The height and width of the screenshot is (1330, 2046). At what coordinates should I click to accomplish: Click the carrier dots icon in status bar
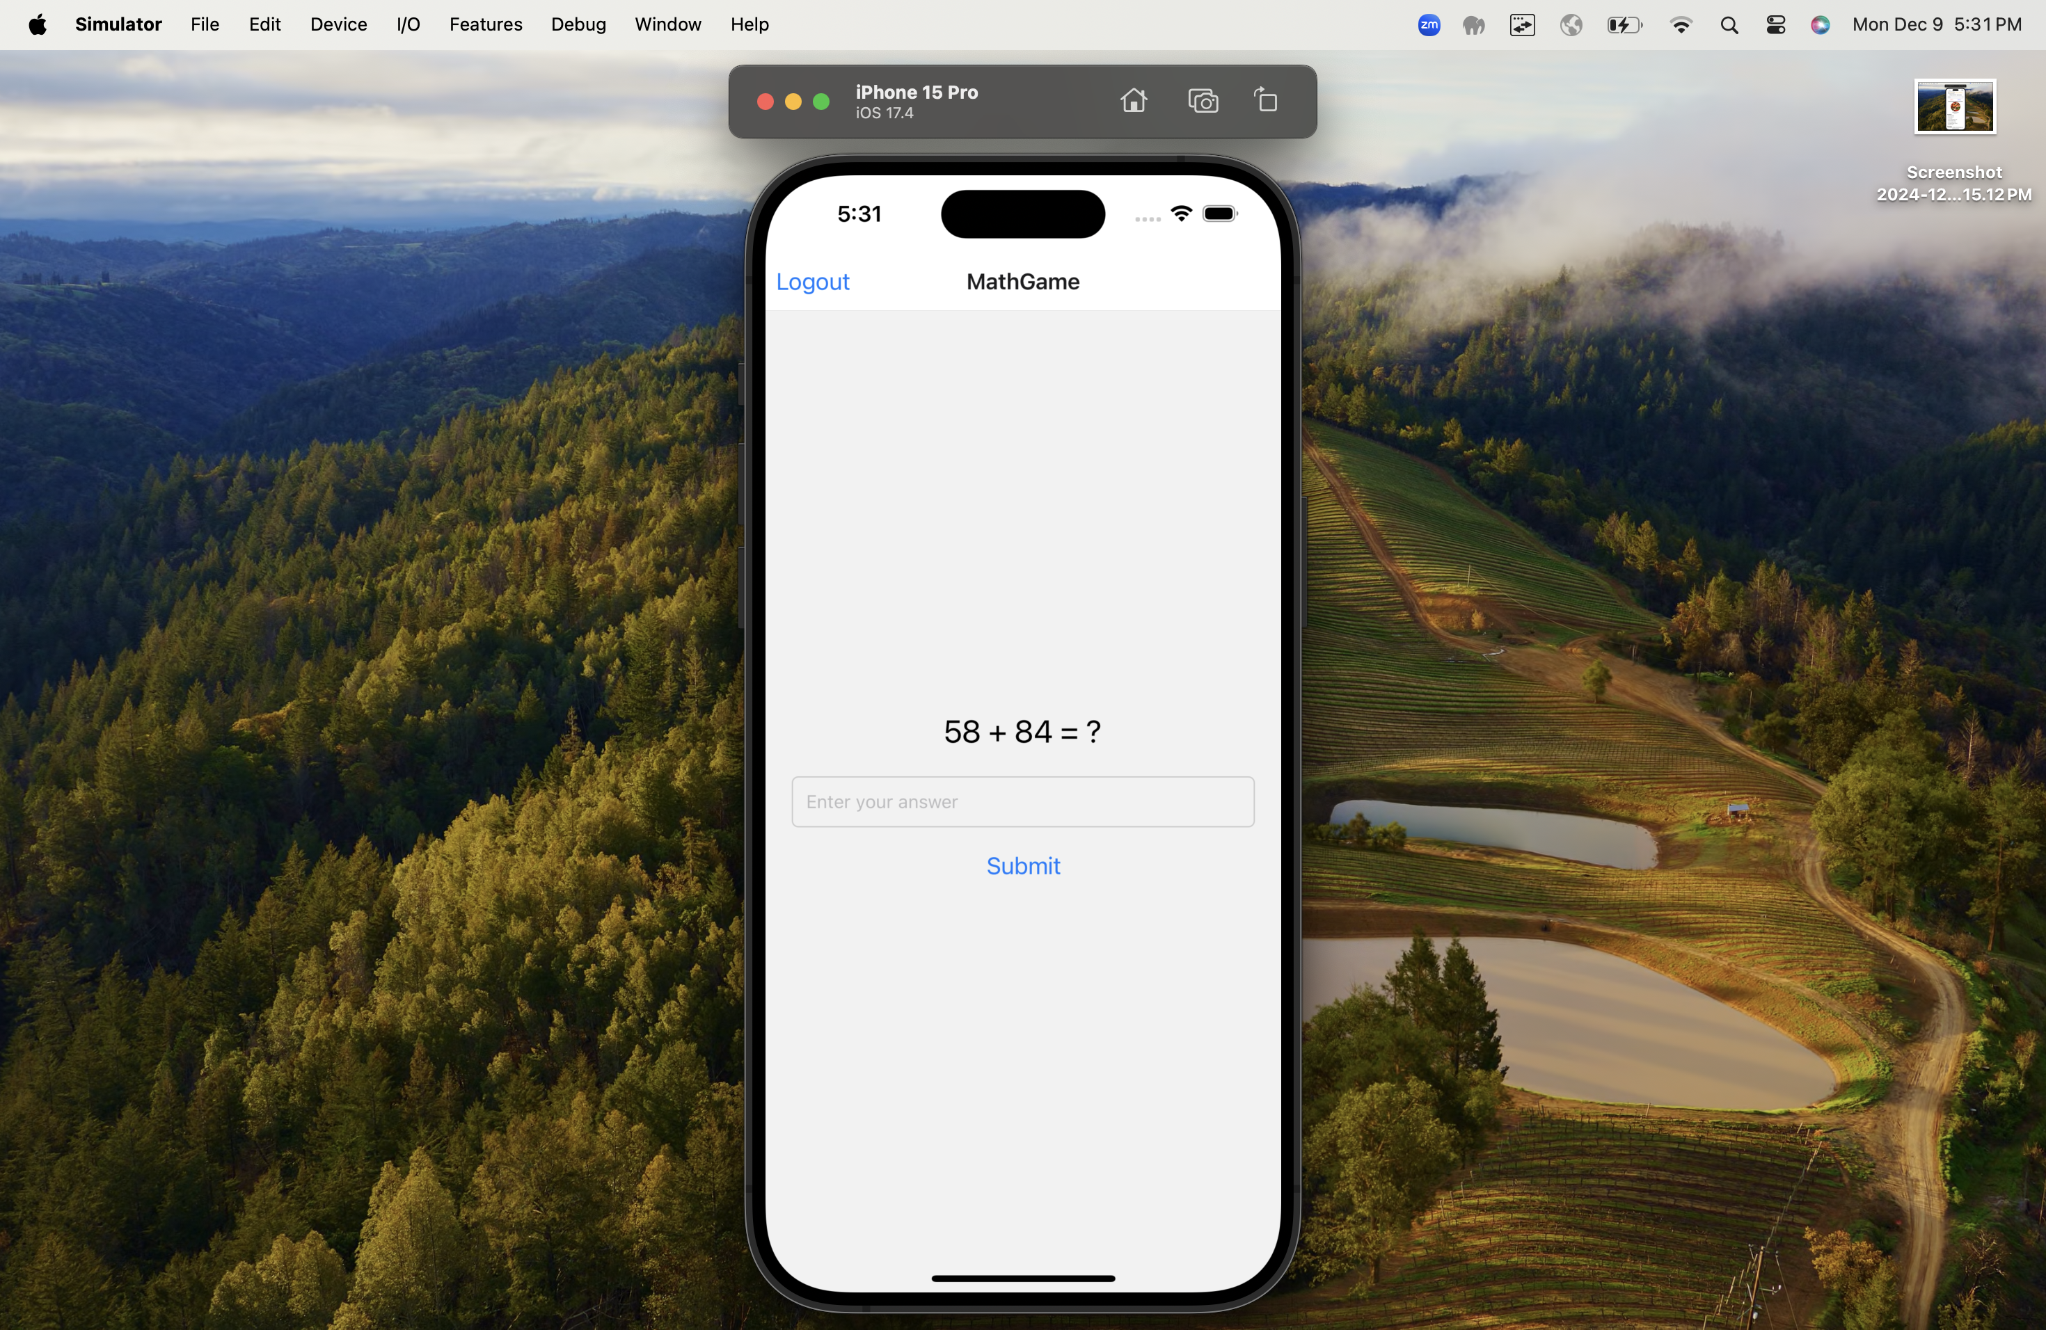1145,214
